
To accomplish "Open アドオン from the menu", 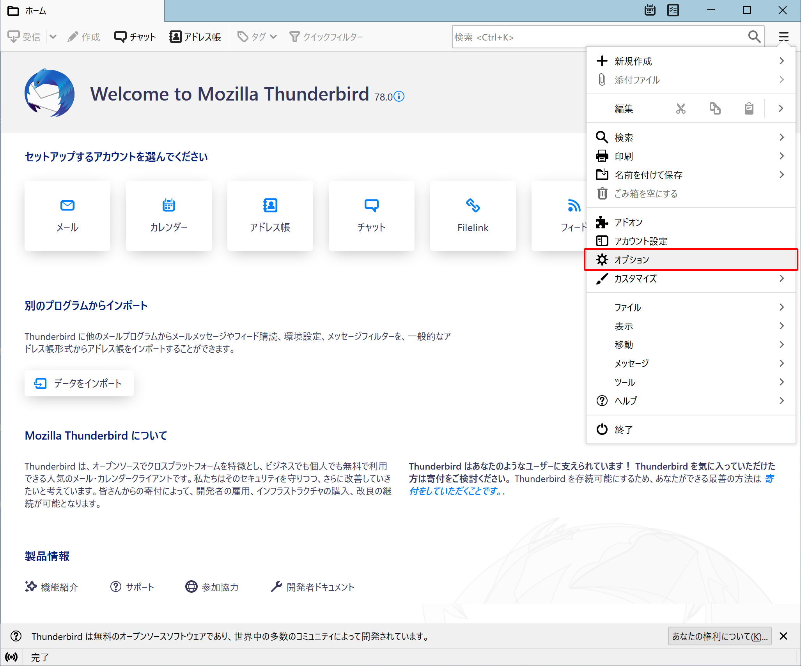I will 691,223.
